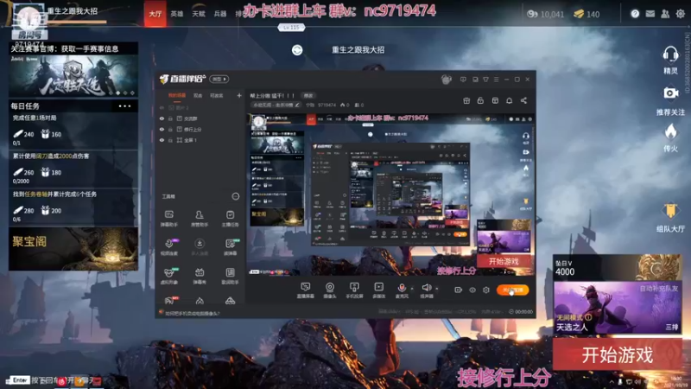This screenshot has width=691, height=389.
Task: Open the game settings gear
Action: [x=681, y=14]
